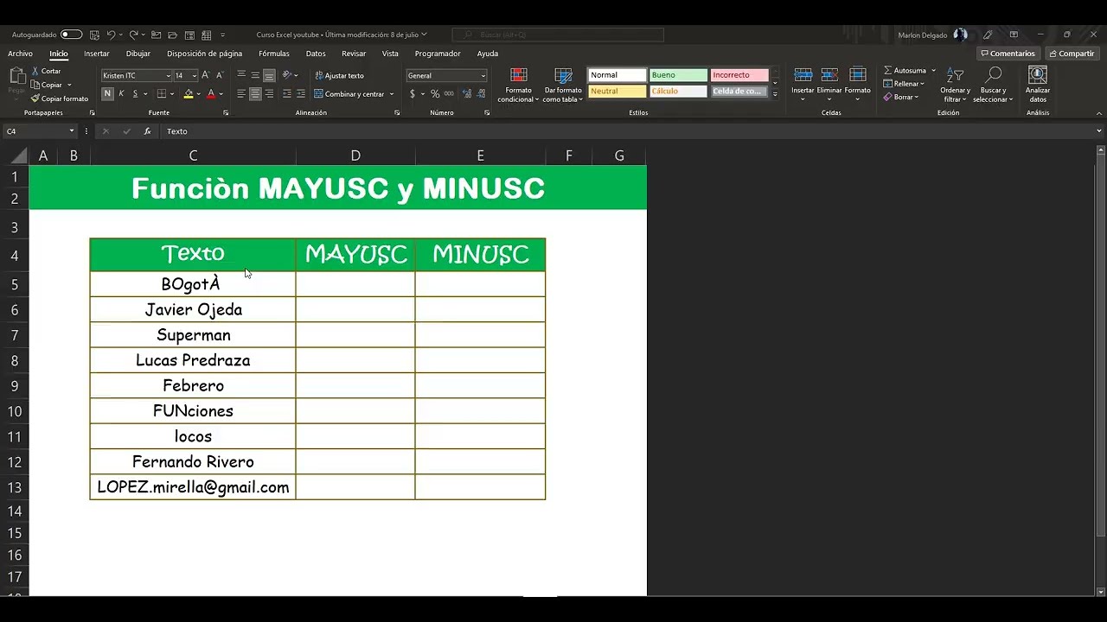
Task: Open the General number format dropdown
Action: pos(483,75)
